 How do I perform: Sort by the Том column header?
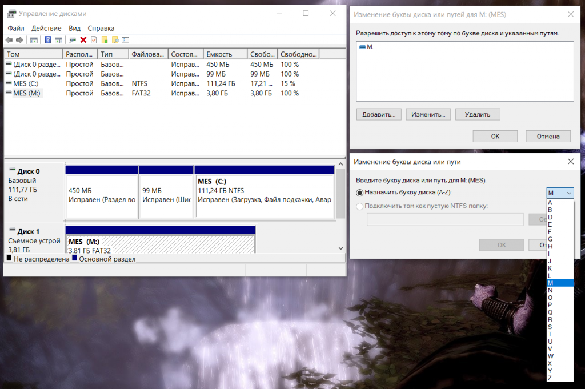pyautogui.click(x=33, y=54)
